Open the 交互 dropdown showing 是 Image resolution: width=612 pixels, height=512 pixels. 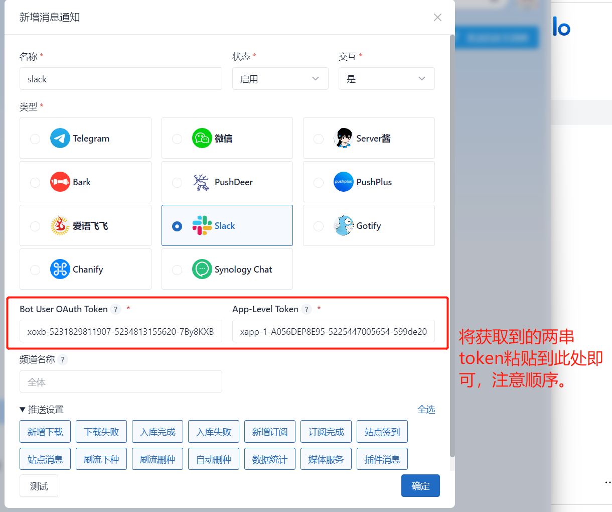pyautogui.click(x=387, y=79)
